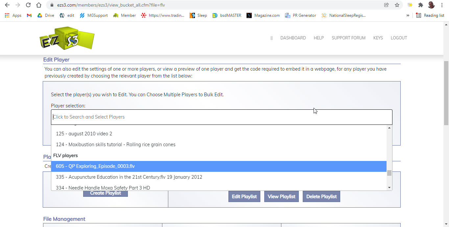This screenshot has width=449, height=227.
Task: Select 335 - Acupuncture Education in the 21st Century
Action: coord(219,177)
